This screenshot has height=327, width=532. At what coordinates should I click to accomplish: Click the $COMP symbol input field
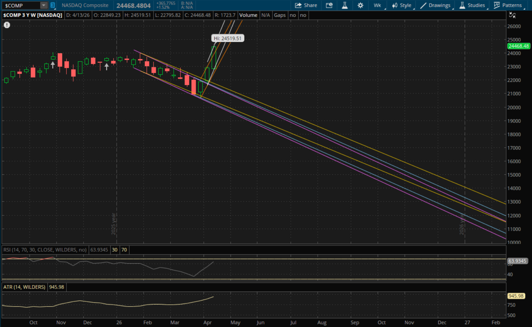pos(22,5)
